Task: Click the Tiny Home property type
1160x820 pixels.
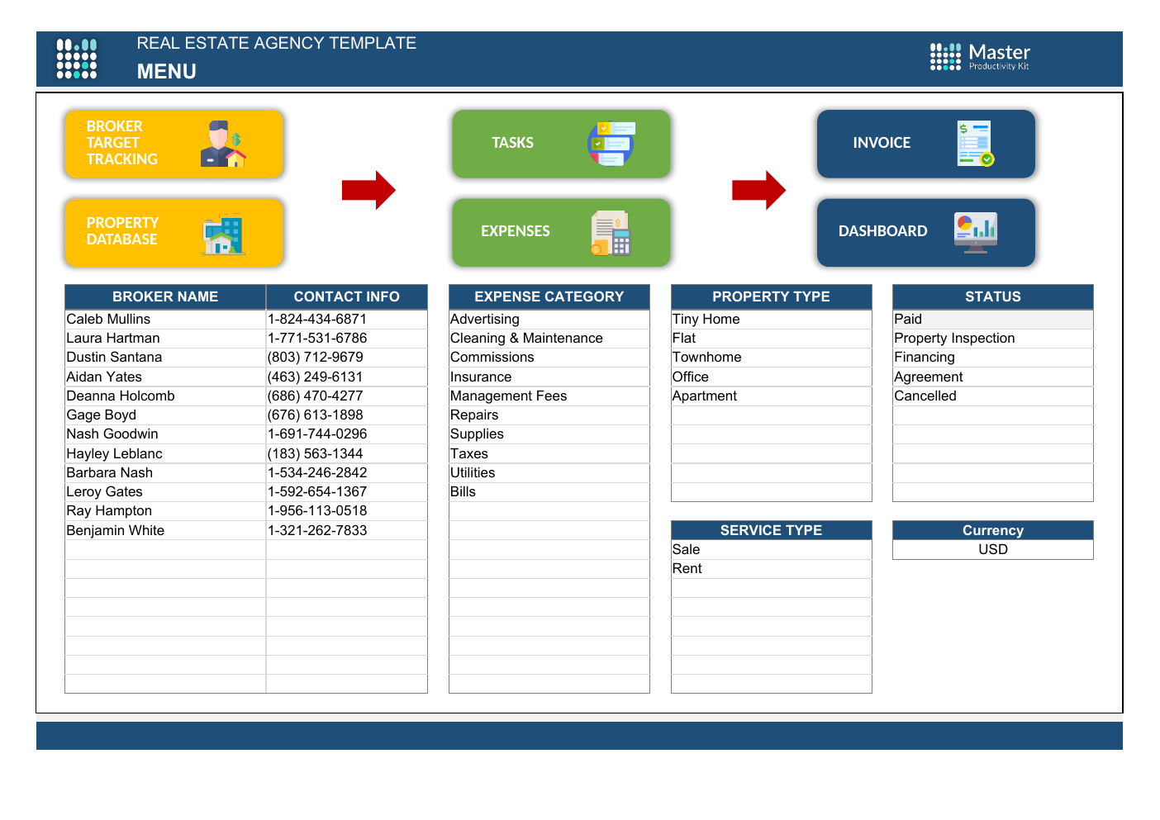Action: [772, 320]
